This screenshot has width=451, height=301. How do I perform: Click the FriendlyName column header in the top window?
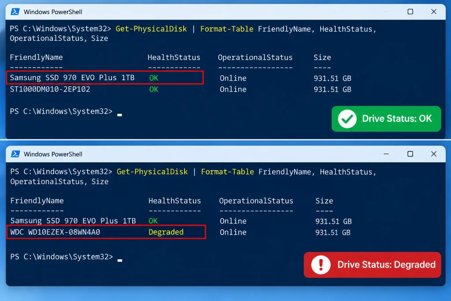point(36,58)
